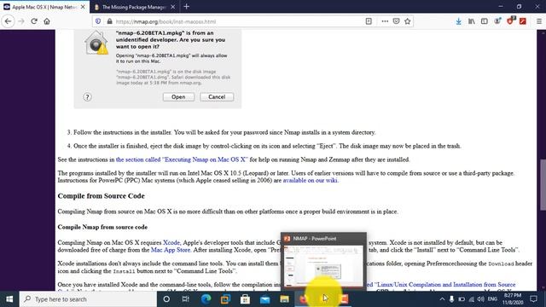This screenshot has width=546, height=307.
Task: Open the red shield extension with badge
Action: 510,20
